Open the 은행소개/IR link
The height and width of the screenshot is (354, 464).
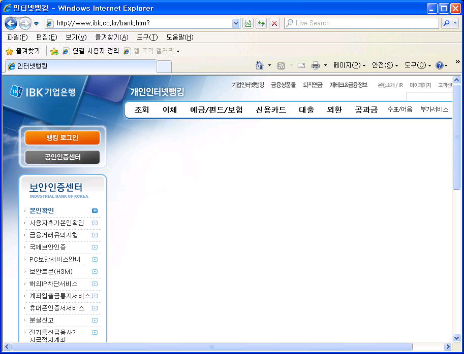390,85
